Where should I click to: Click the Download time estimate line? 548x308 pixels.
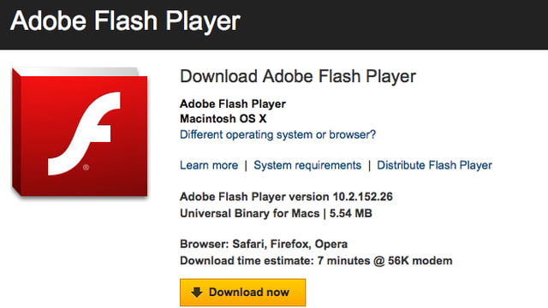pyautogui.click(x=316, y=261)
